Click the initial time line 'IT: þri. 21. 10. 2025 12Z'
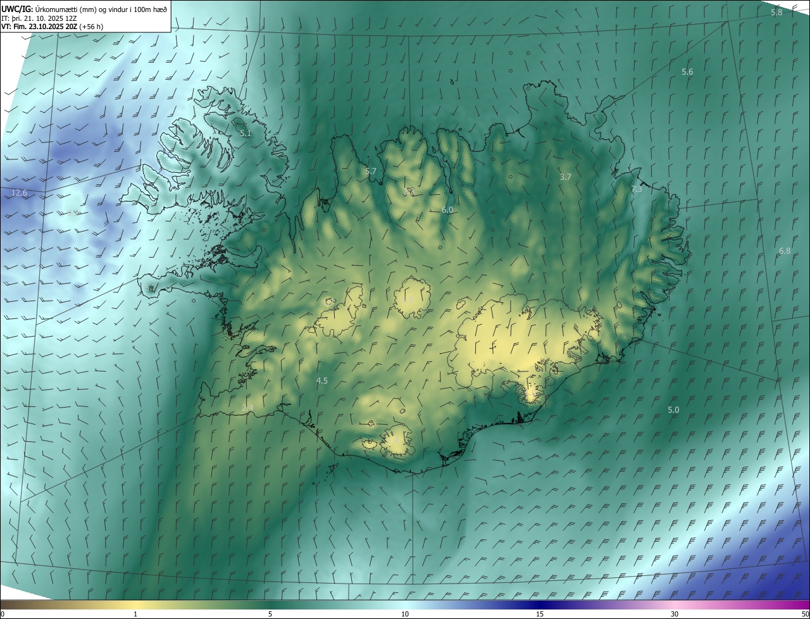810x619 pixels. point(38,18)
